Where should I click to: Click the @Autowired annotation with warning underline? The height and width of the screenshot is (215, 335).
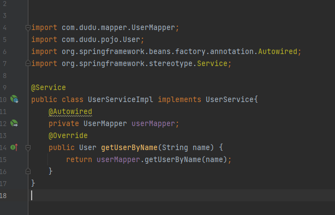coord(70,112)
